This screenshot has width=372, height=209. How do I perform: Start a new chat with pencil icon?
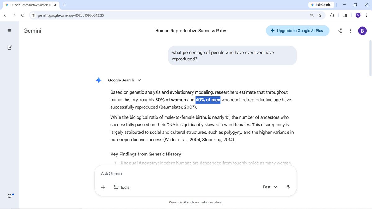click(x=10, y=47)
